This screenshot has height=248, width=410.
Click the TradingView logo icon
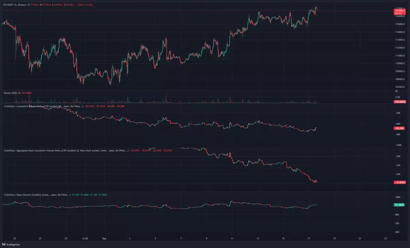4,245
